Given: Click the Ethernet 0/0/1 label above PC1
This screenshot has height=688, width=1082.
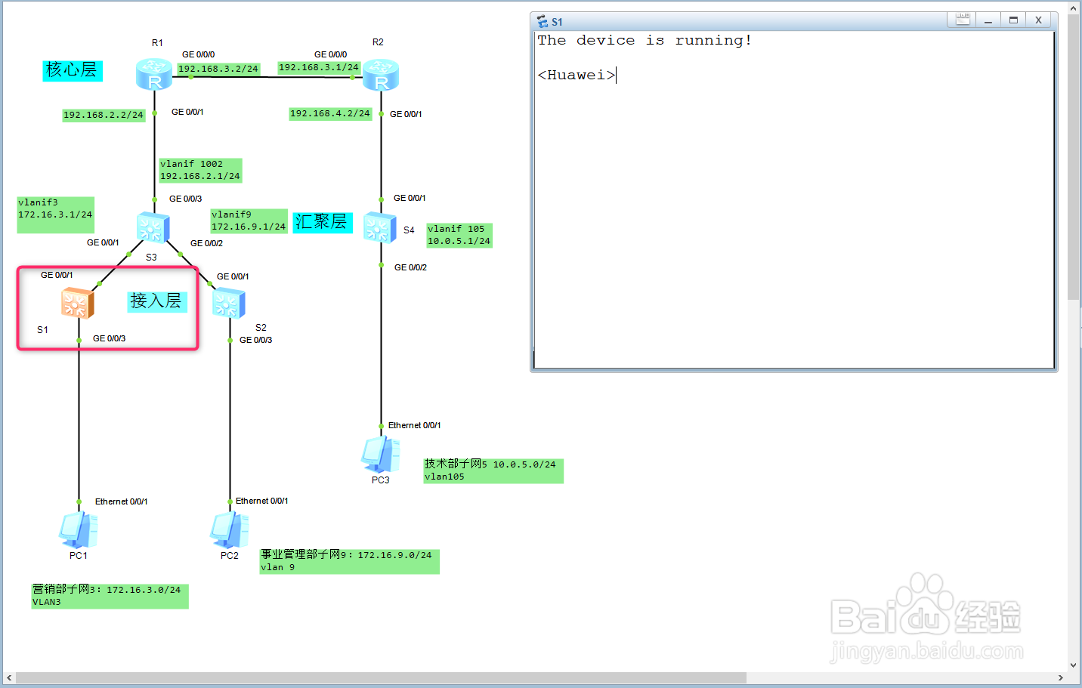Looking at the screenshot, I should pos(122,502).
